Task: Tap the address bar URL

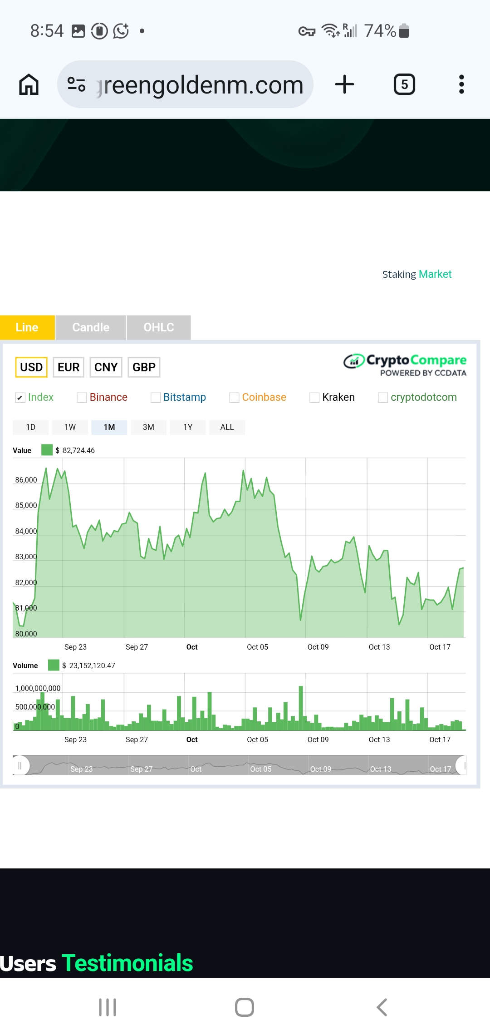Action: tap(185, 84)
